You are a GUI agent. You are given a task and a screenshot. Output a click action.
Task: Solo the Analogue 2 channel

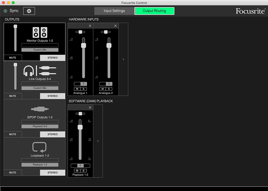coord(109,89)
